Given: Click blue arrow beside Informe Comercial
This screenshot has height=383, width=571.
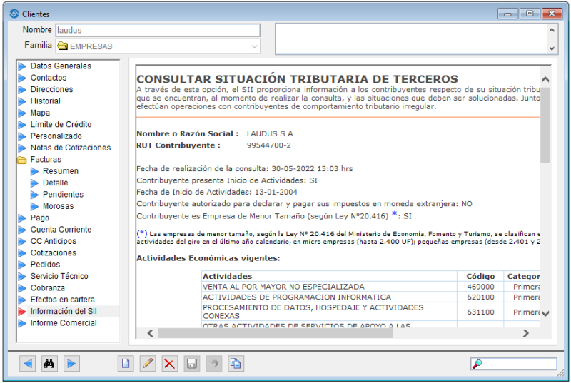Looking at the screenshot, I should coord(22,323).
